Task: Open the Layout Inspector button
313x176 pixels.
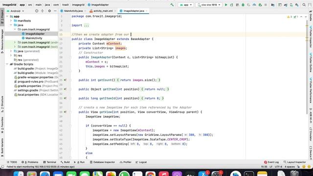Action: pos(294,162)
